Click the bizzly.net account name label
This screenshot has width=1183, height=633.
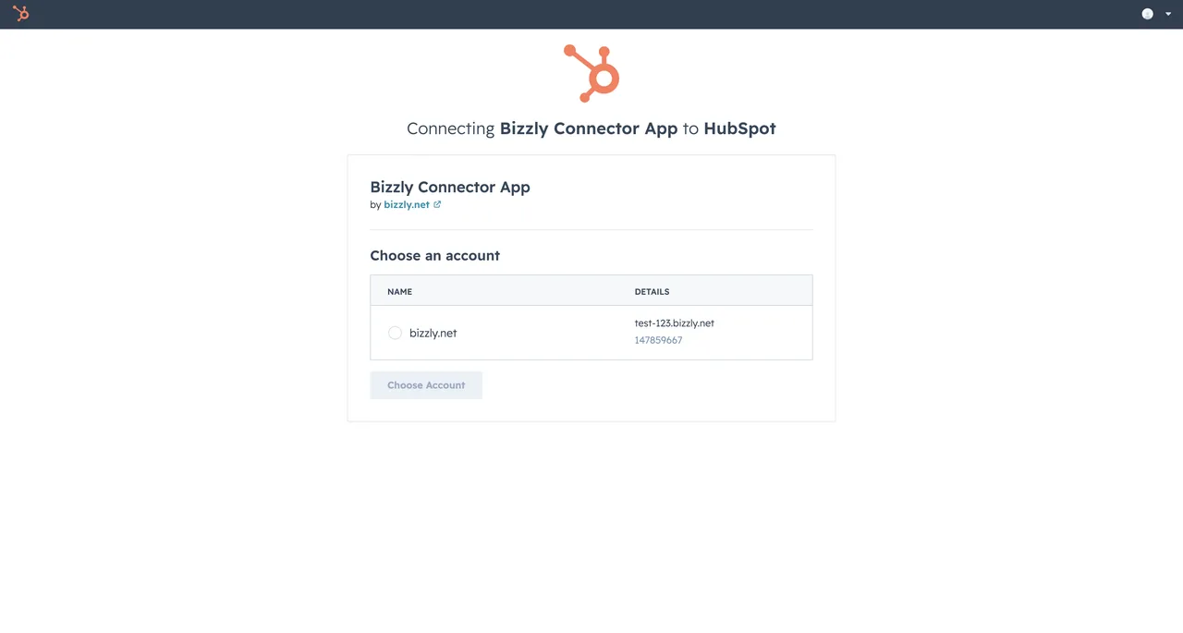click(433, 333)
